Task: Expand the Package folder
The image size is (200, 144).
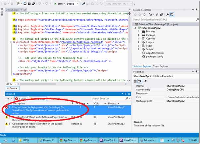Action: point(139,35)
